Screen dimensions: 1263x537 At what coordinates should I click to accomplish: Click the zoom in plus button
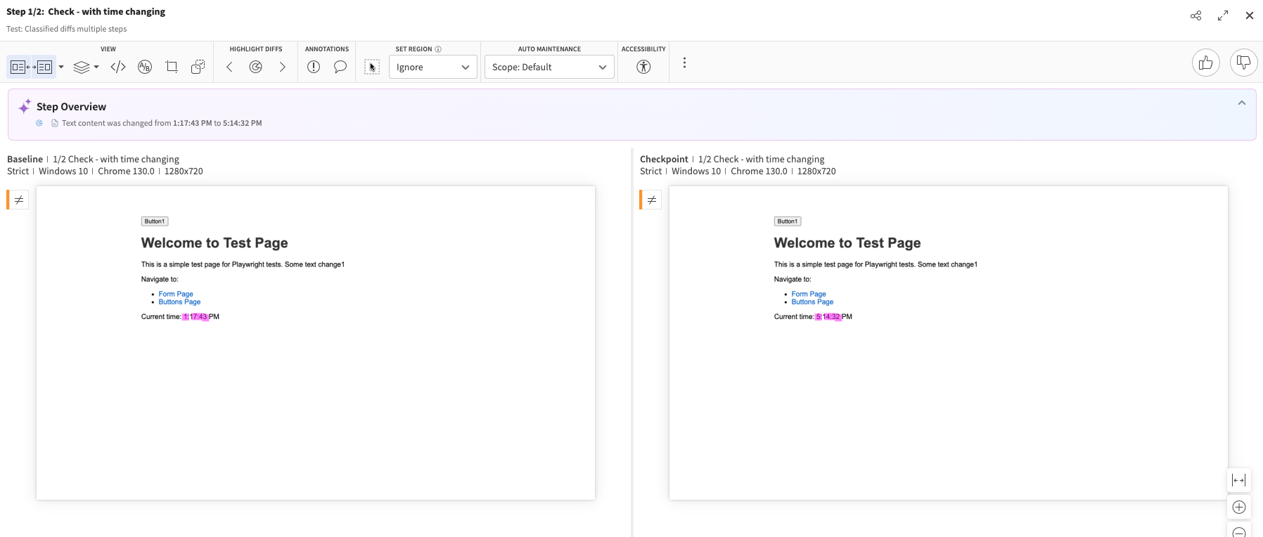coord(1239,507)
